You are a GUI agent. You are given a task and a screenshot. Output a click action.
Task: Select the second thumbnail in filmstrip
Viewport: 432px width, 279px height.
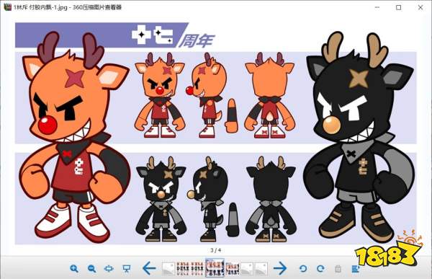(x=183, y=268)
